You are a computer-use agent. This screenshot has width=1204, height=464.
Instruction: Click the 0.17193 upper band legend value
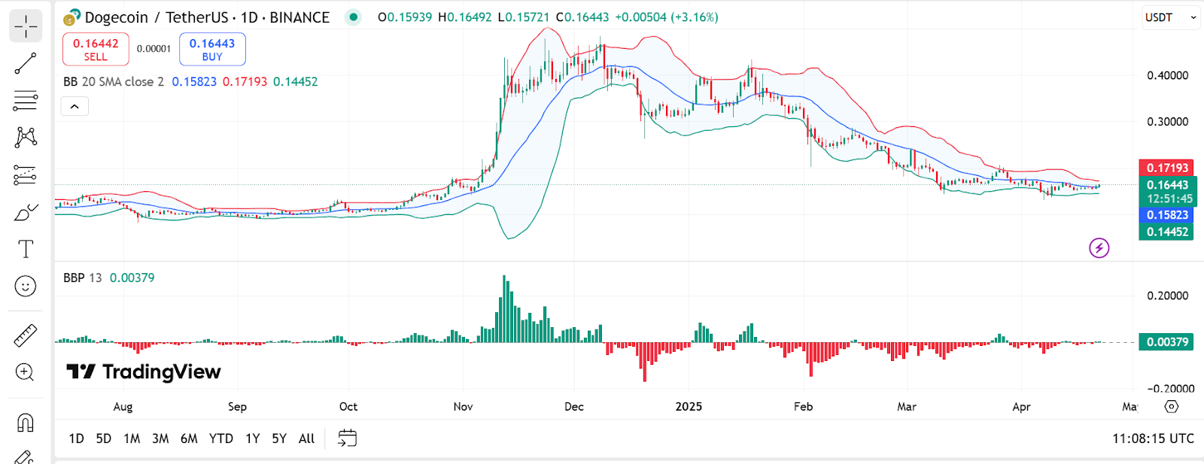245,81
